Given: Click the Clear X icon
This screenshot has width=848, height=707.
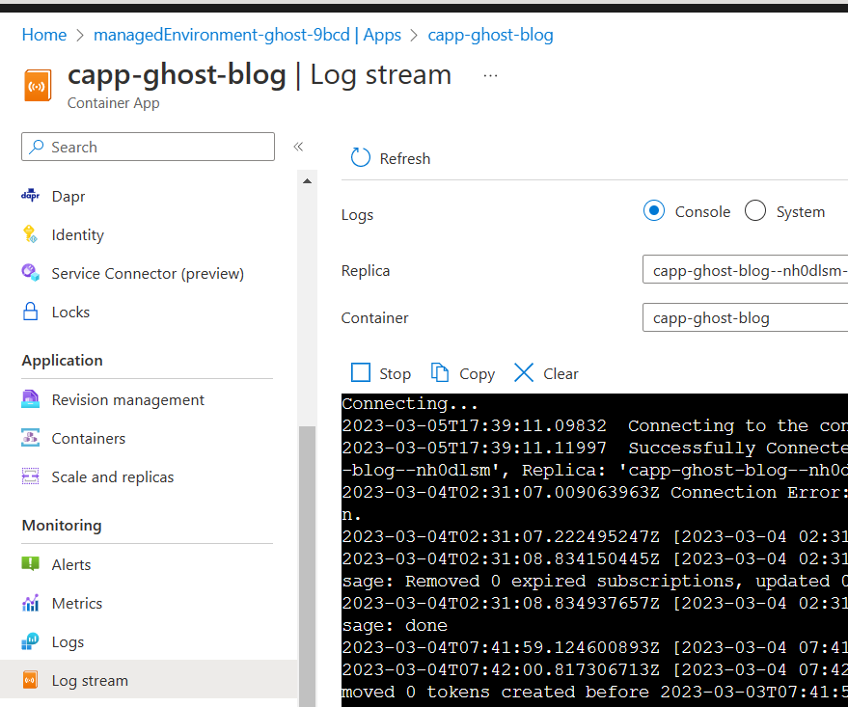Looking at the screenshot, I should click(x=524, y=373).
